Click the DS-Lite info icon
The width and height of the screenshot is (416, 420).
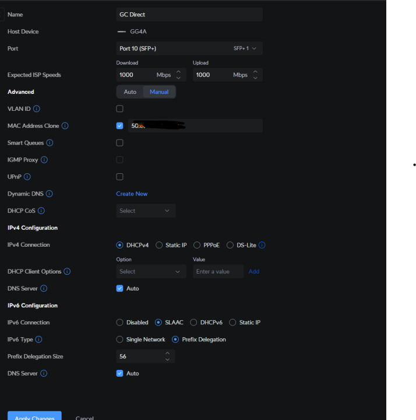click(262, 245)
